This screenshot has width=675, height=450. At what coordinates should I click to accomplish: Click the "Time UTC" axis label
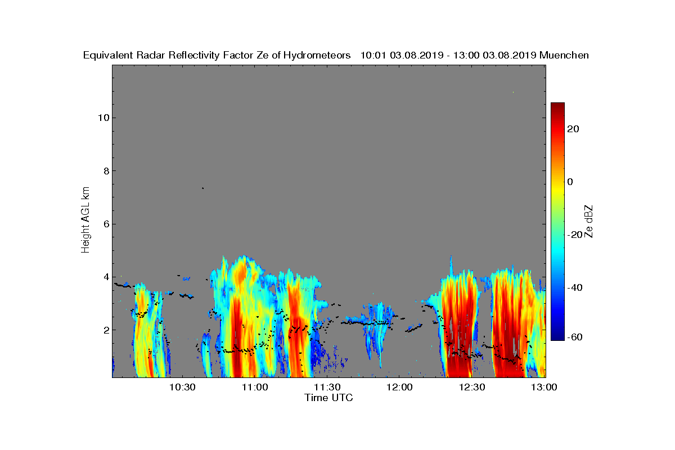tap(329, 398)
